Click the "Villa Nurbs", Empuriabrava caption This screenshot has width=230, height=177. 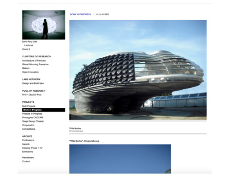(84, 141)
